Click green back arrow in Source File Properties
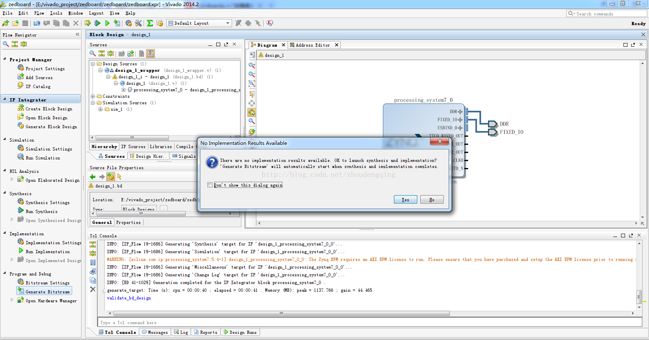This screenshot has height=340, width=649. [93, 176]
